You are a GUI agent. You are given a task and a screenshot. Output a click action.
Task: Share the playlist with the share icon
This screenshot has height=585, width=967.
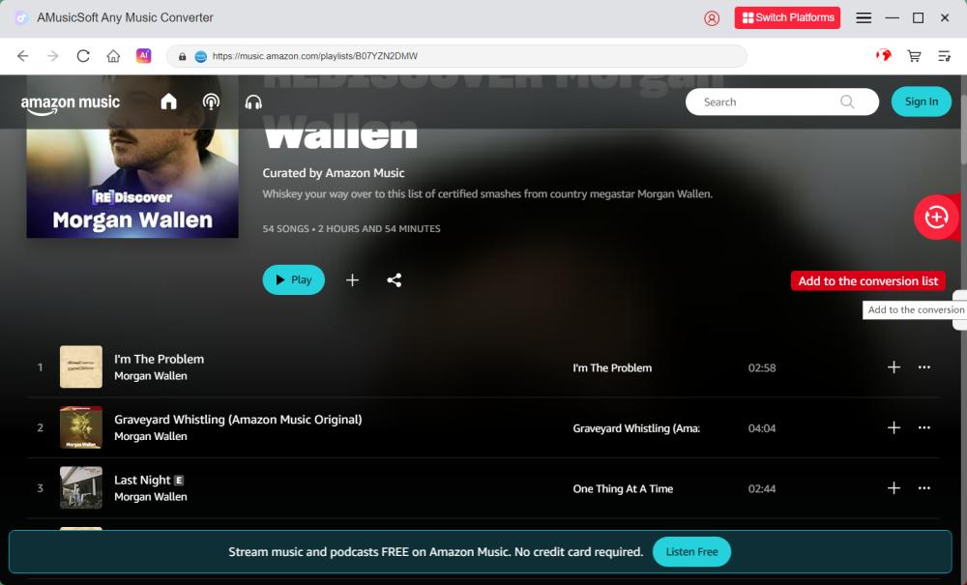(395, 280)
